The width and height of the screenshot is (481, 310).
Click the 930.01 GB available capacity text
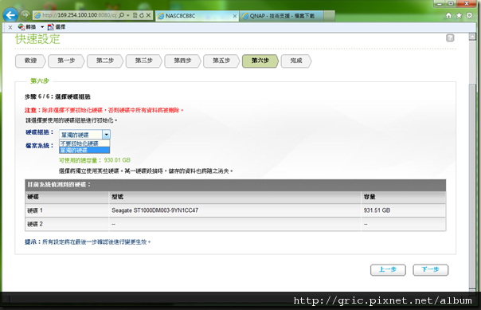point(117,160)
